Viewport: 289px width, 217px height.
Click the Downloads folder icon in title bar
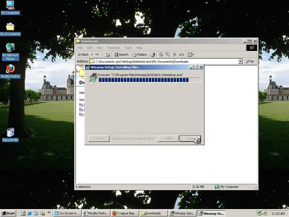coord(78,41)
